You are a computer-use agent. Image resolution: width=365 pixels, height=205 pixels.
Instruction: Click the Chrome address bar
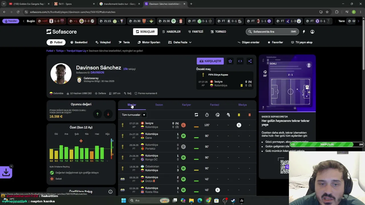click(171, 12)
